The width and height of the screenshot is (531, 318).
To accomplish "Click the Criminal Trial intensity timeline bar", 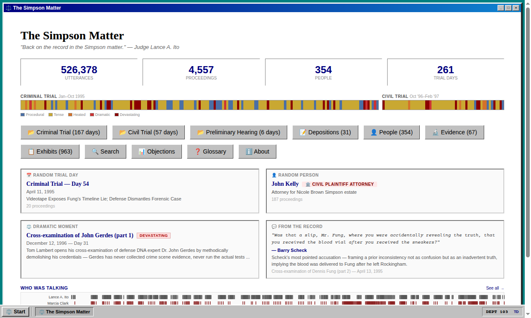I will tap(199, 105).
